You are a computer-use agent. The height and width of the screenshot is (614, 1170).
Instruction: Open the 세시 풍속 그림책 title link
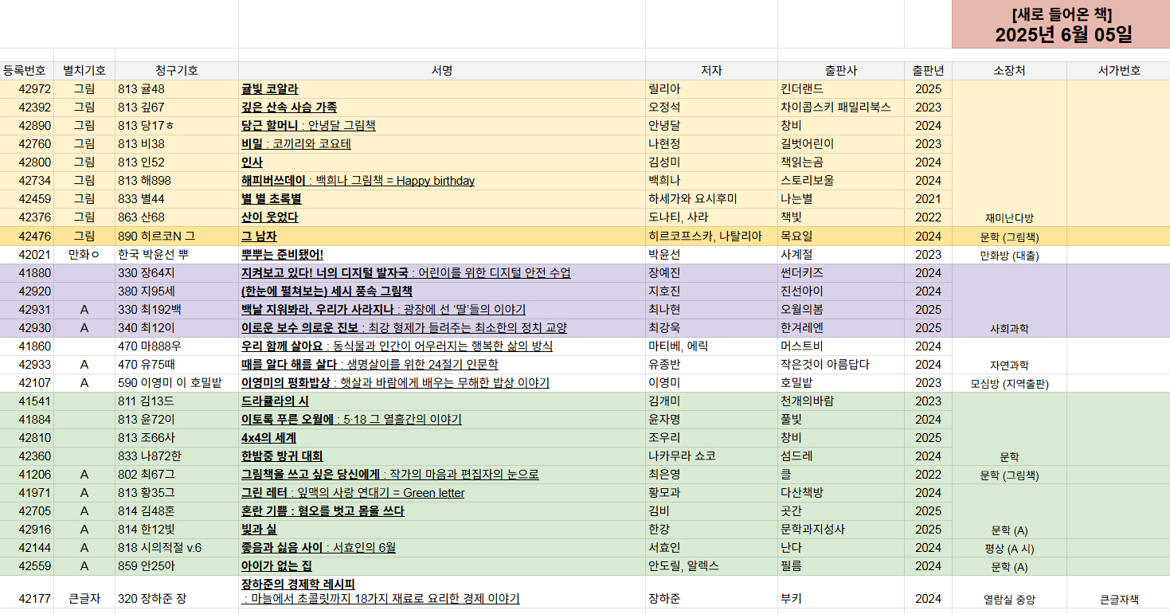tap(327, 291)
